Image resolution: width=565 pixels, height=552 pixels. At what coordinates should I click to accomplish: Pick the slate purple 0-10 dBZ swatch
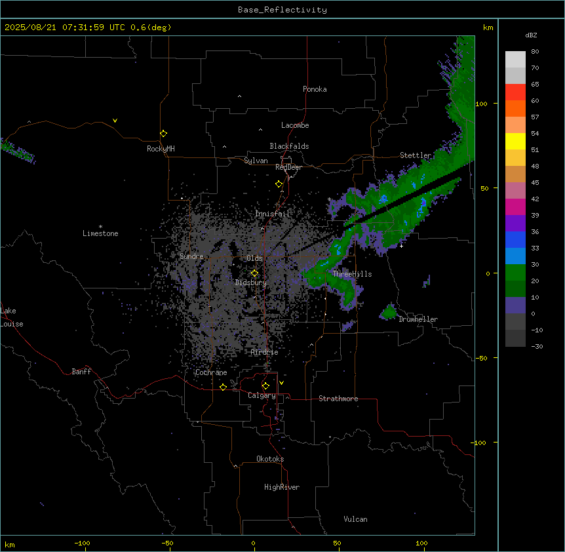515,306
